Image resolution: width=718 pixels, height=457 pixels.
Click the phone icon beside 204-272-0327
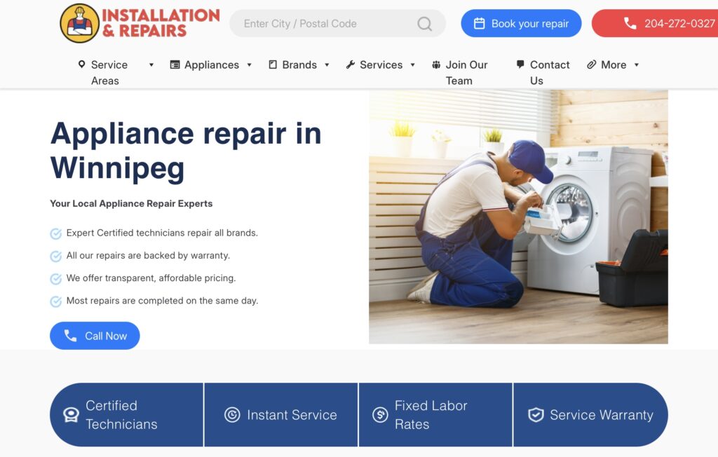coord(630,23)
